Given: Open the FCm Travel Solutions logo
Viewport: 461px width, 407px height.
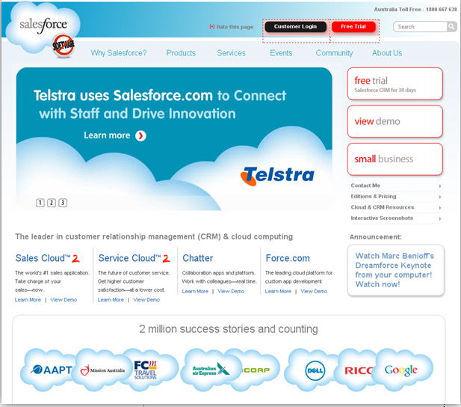Looking at the screenshot, I should [x=145, y=370].
